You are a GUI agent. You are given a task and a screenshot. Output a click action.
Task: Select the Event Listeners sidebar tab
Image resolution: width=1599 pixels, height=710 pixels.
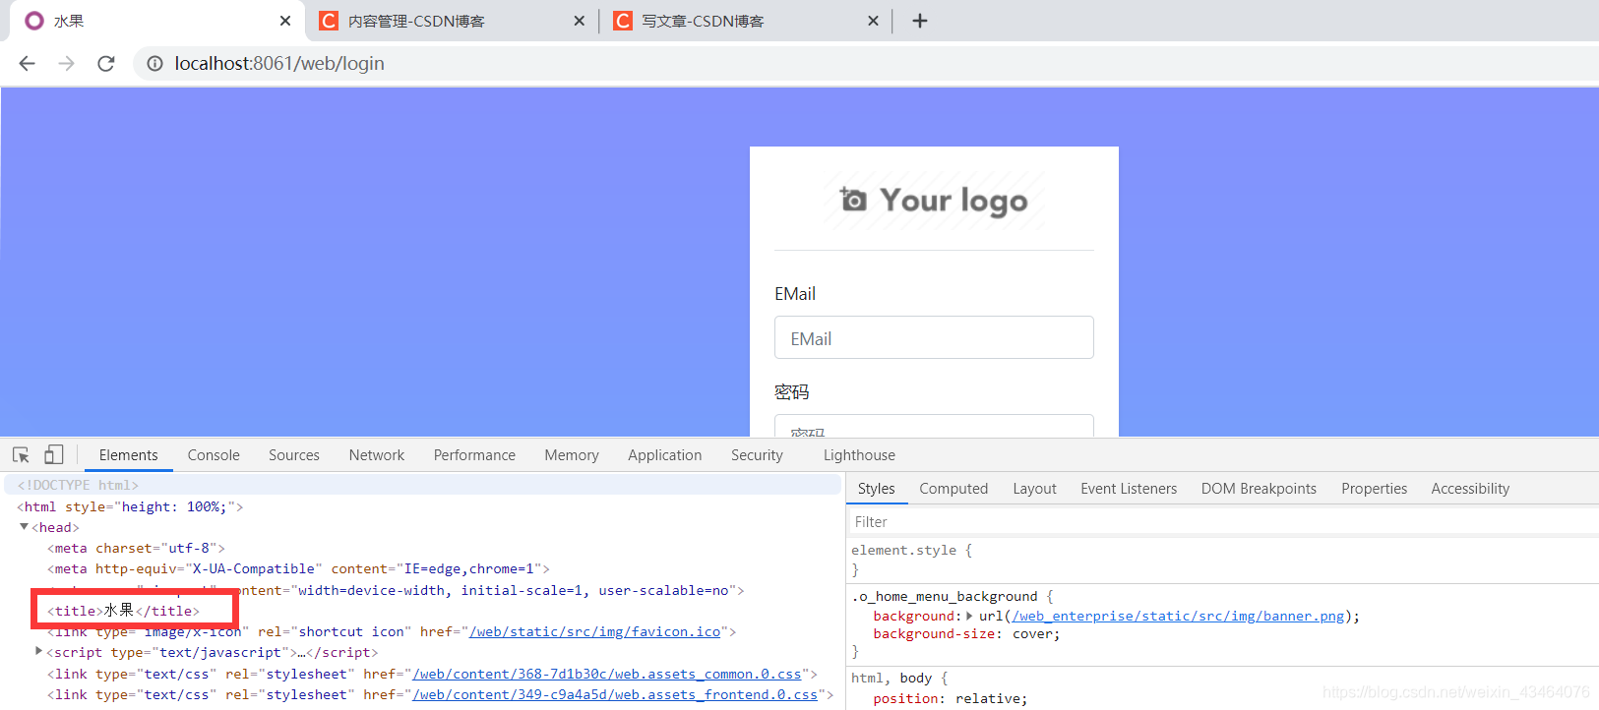pos(1129,489)
